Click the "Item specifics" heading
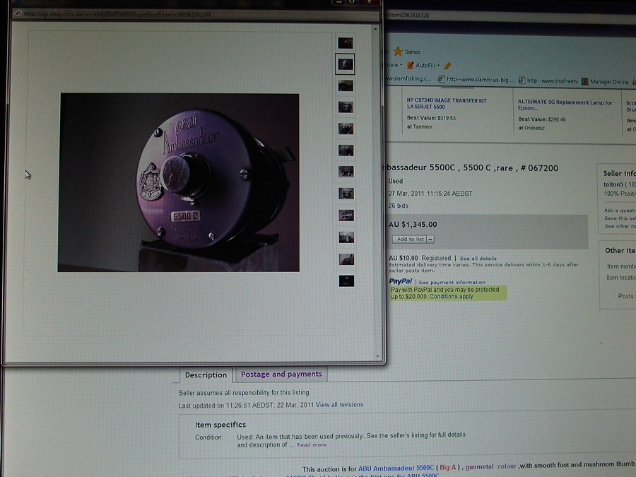Image resolution: width=636 pixels, height=477 pixels. tap(220, 425)
